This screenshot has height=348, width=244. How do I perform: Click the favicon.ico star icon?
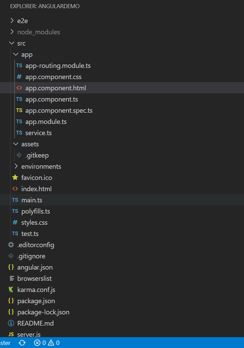coord(15,177)
